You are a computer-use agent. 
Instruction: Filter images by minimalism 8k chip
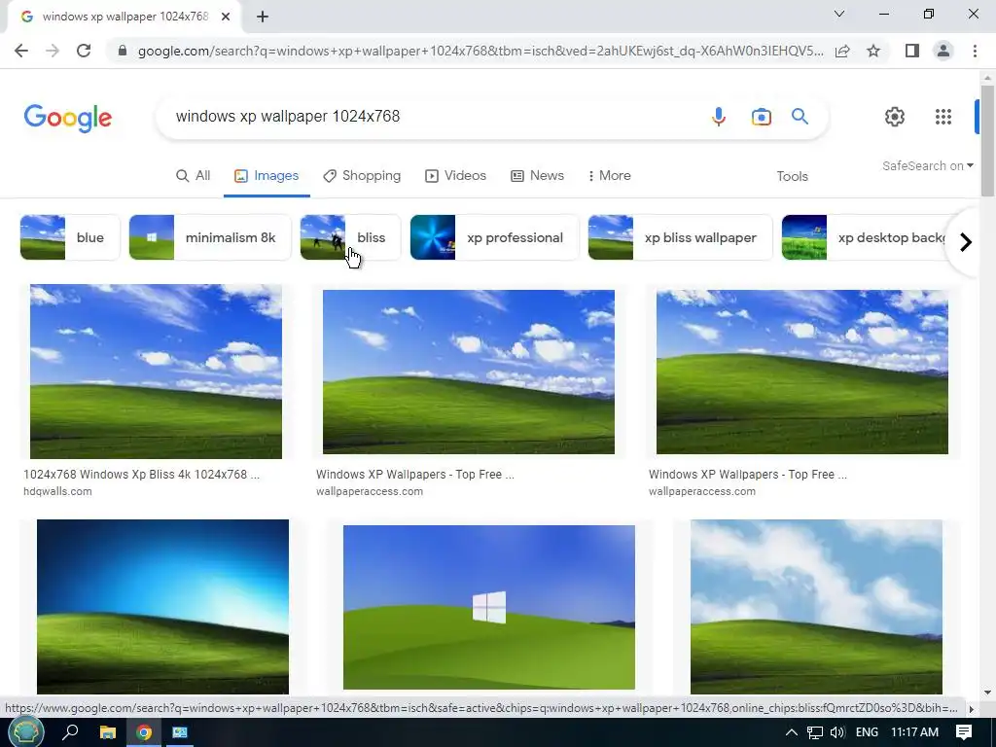(x=210, y=237)
